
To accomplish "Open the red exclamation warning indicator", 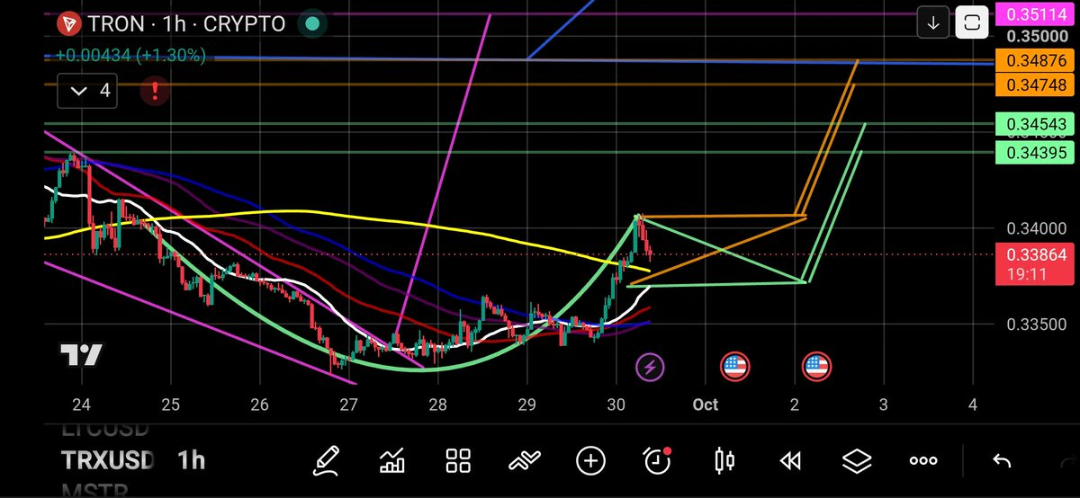I will click(x=156, y=90).
